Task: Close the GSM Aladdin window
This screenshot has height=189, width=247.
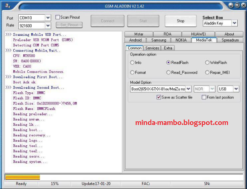Action: click(x=244, y=5)
